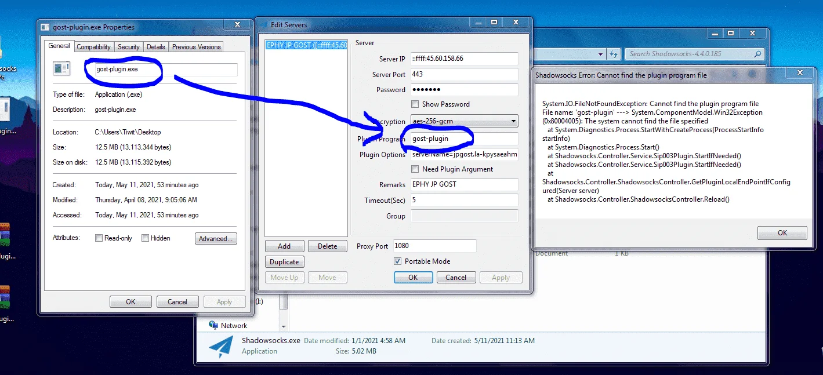Click the Proxy Port field
The height and width of the screenshot is (375, 823).
click(434, 246)
